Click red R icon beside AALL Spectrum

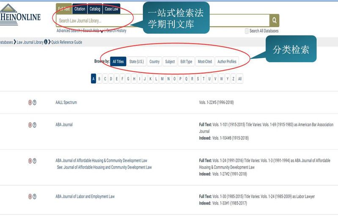(30, 102)
